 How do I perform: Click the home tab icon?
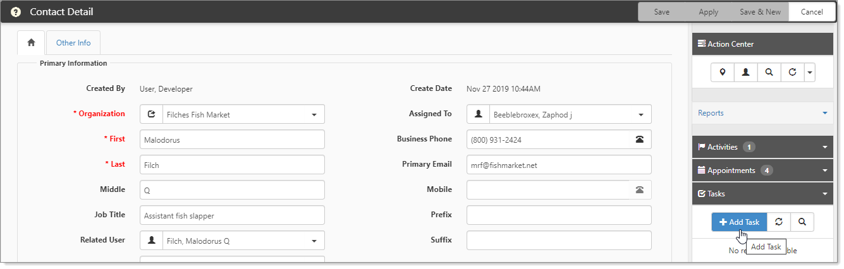coord(31,43)
